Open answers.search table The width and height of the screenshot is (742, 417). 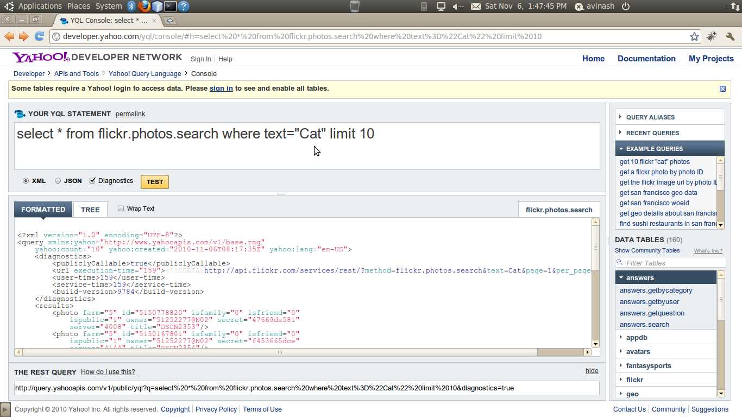644,325
